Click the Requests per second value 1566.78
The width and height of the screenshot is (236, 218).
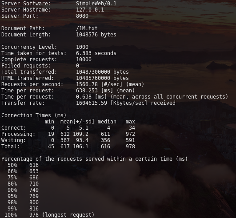[x=87, y=84]
